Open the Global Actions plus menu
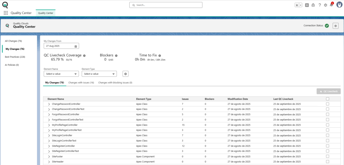 tap(307, 5)
